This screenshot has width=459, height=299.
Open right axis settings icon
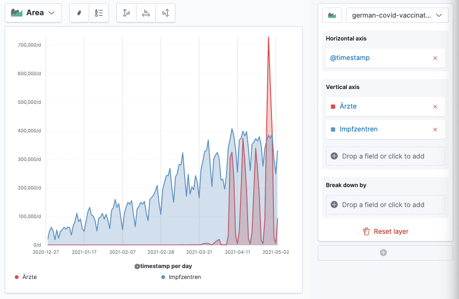click(166, 13)
